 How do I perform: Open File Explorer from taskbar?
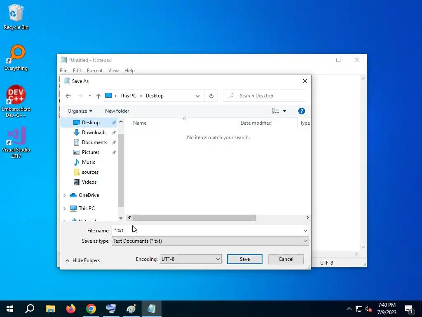coord(51,309)
